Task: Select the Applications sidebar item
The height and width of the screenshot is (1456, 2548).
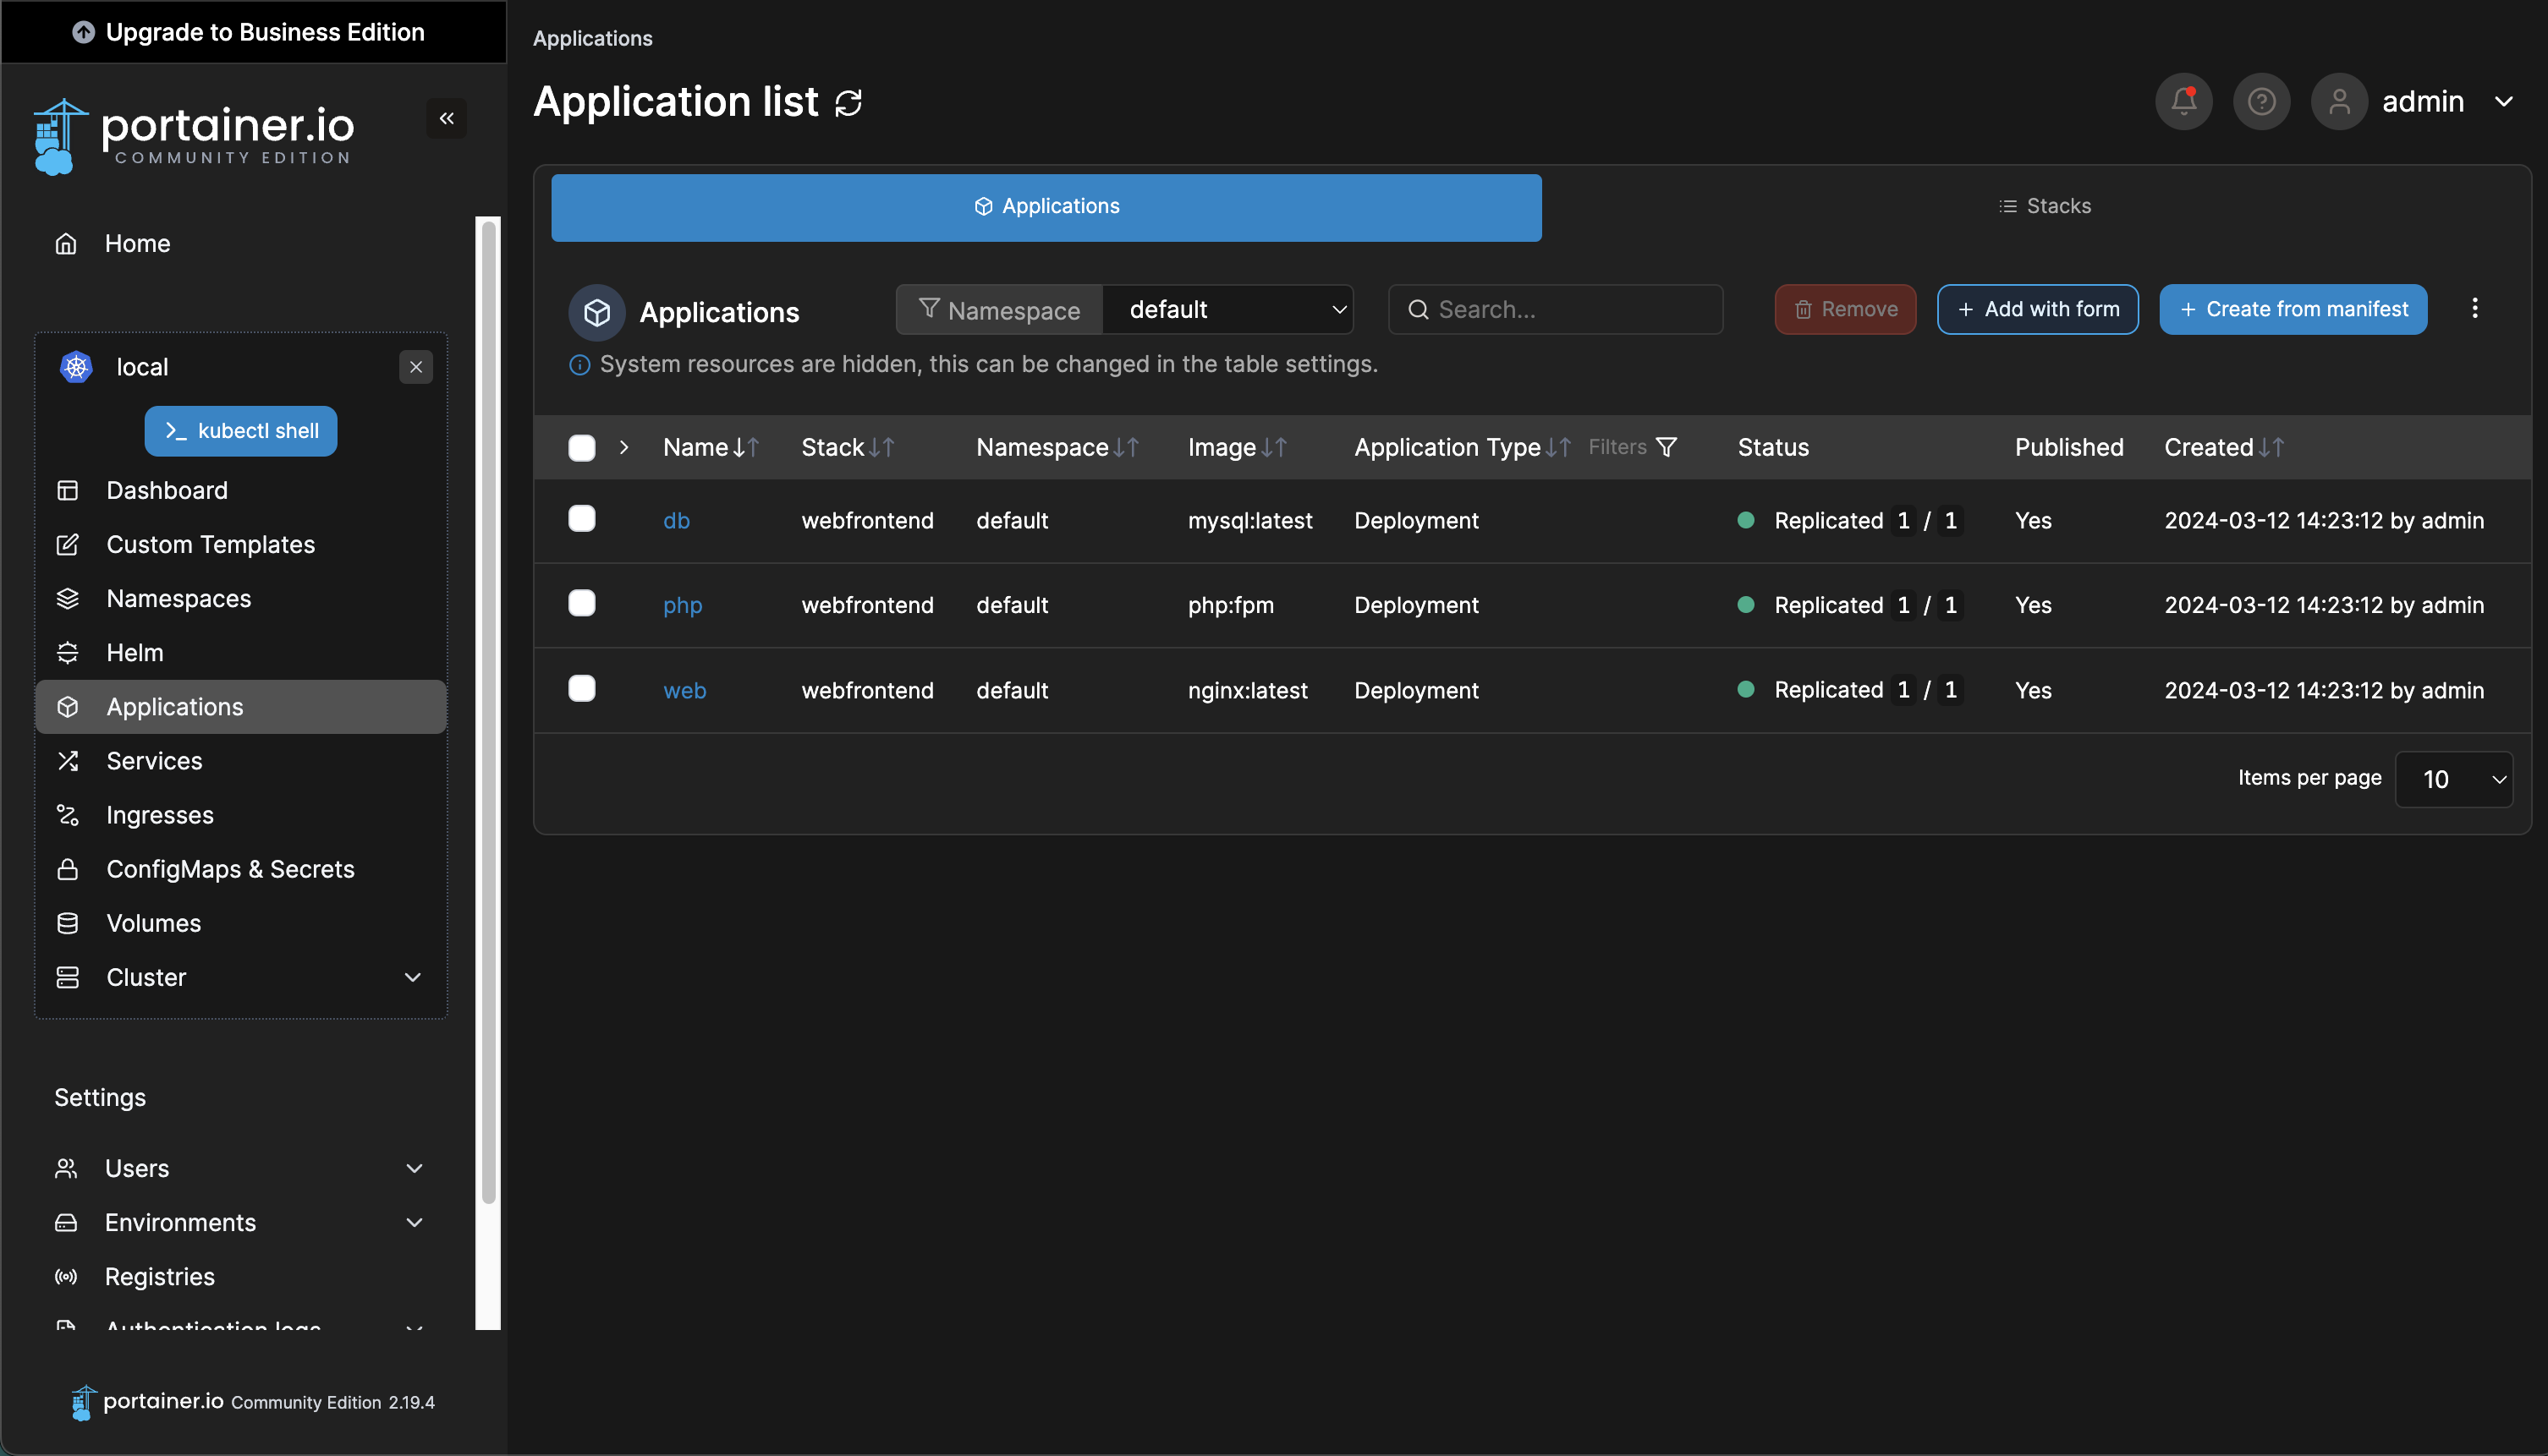Action: pyautogui.click(x=241, y=707)
